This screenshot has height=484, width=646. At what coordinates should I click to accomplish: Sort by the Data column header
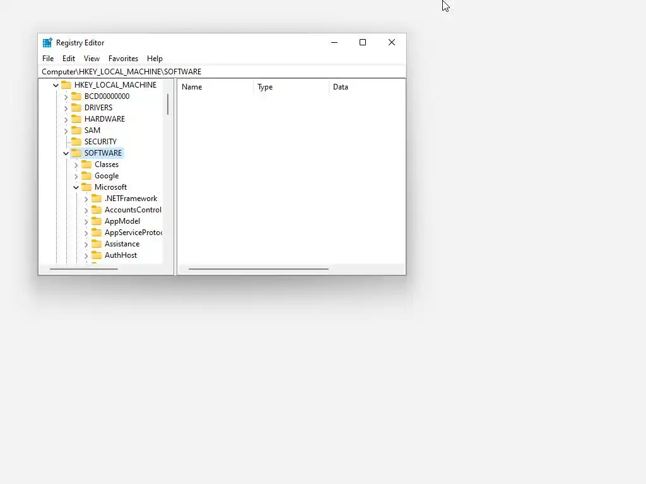pos(367,87)
